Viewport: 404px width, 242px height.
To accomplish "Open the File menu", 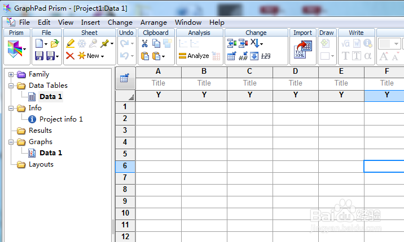I will [x=24, y=23].
